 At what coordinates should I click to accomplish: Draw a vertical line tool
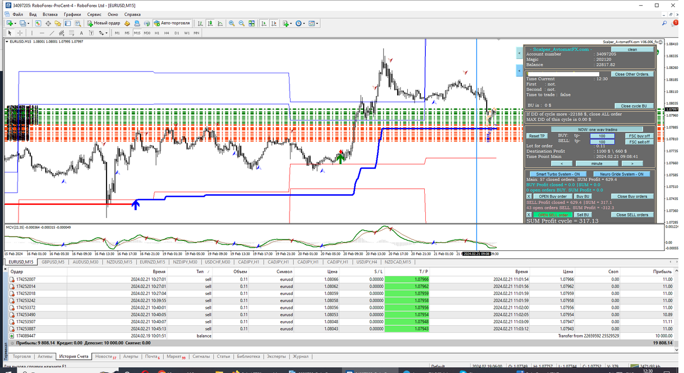[32, 33]
